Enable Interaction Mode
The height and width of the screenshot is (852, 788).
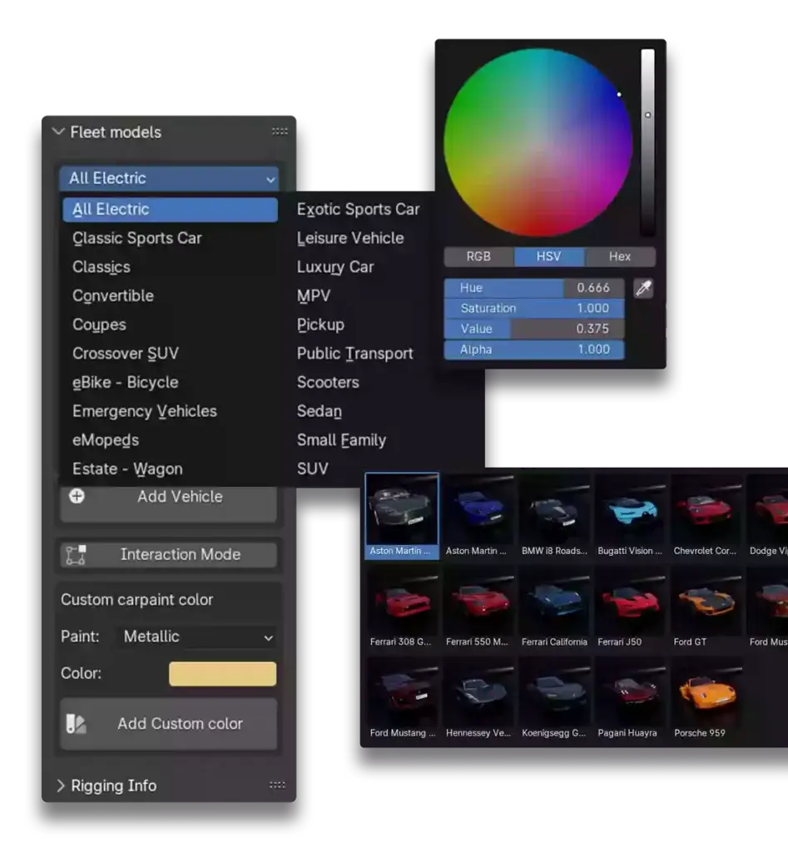[x=168, y=554]
